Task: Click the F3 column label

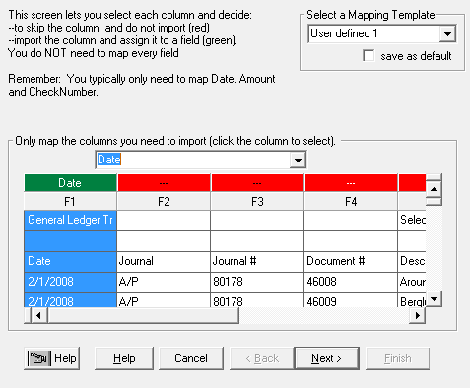Action: coord(257,201)
